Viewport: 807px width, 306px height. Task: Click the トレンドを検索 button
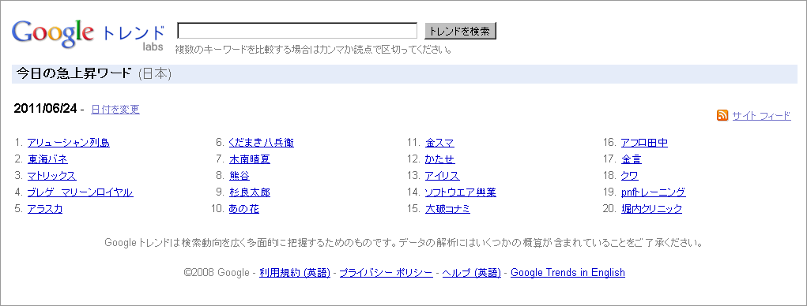pos(460,31)
